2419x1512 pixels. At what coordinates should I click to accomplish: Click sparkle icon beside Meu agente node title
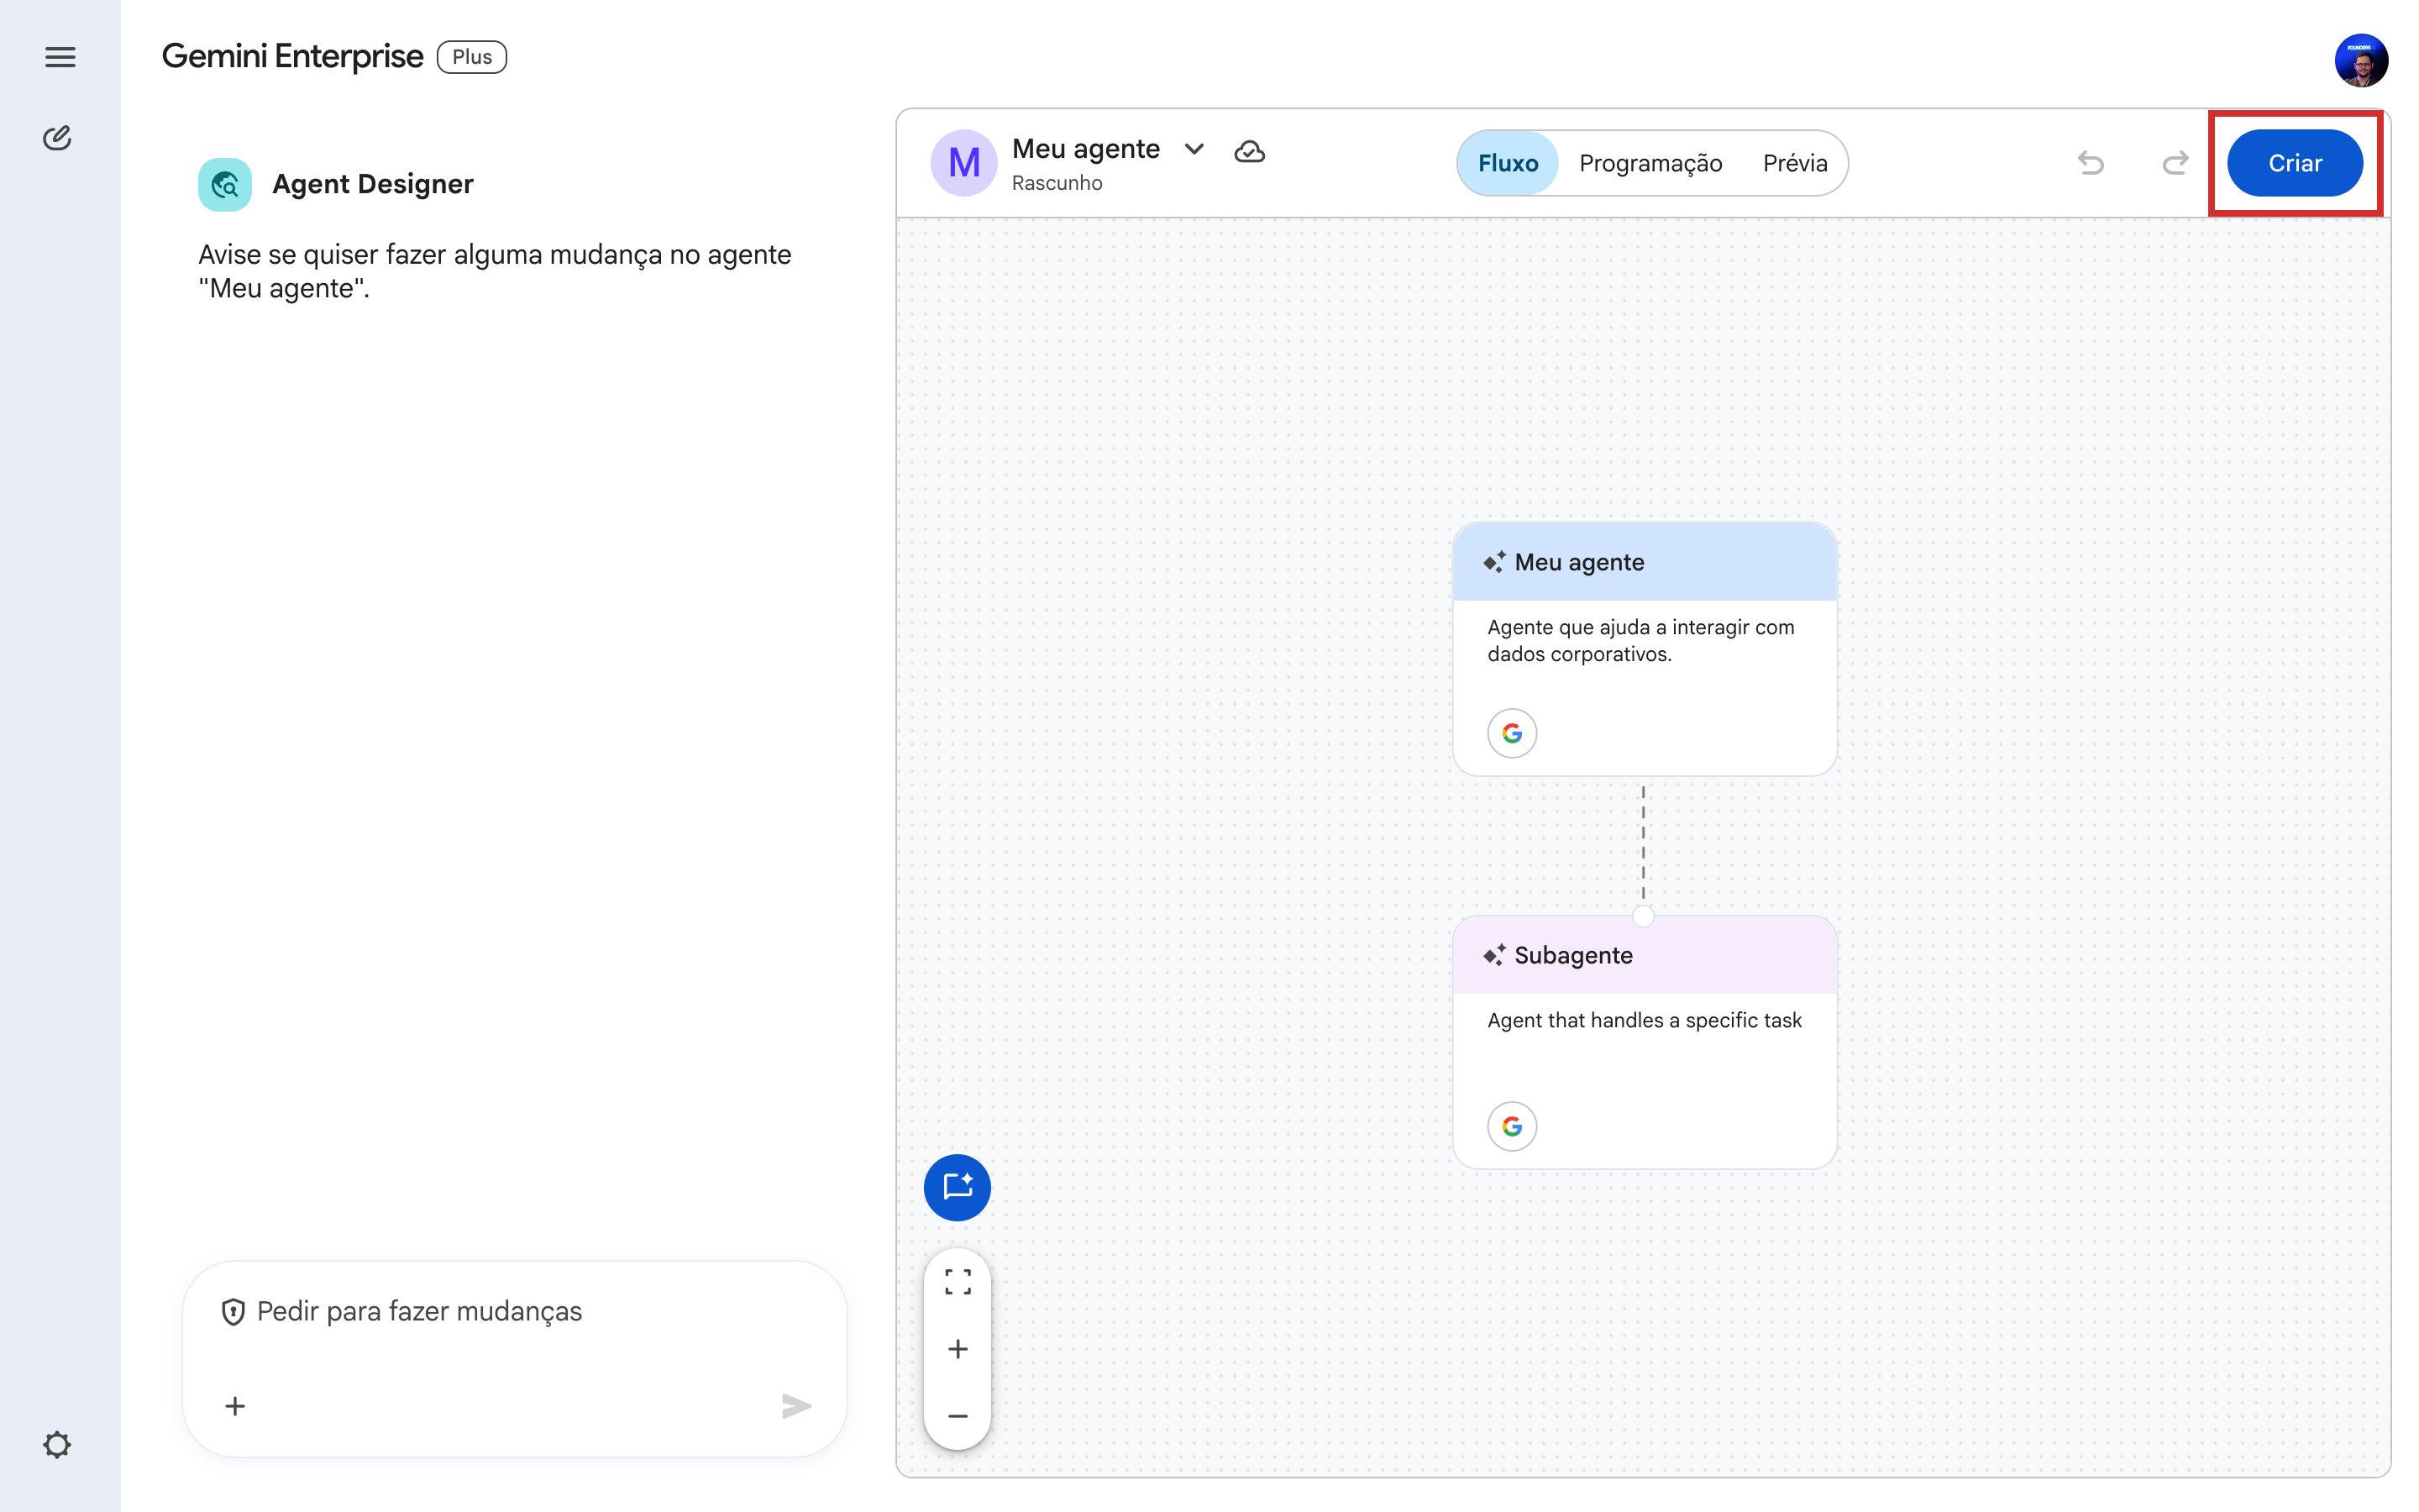point(1494,562)
